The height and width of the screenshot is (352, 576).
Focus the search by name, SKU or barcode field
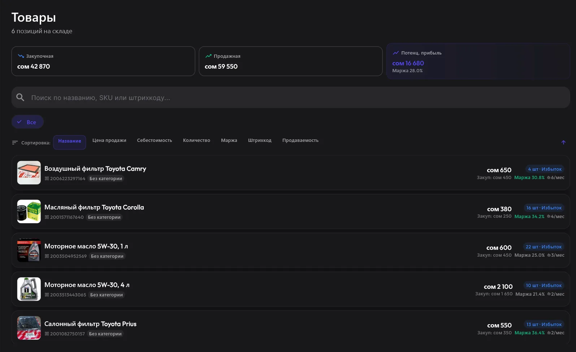coord(291,97)
